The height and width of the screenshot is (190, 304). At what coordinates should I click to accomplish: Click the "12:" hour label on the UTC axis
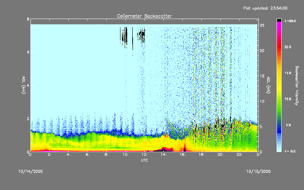(145, 155)
